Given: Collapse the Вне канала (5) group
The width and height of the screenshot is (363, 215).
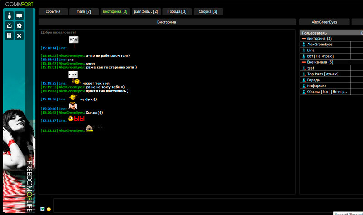Looking at the screenshot, I should click(304, 62).
